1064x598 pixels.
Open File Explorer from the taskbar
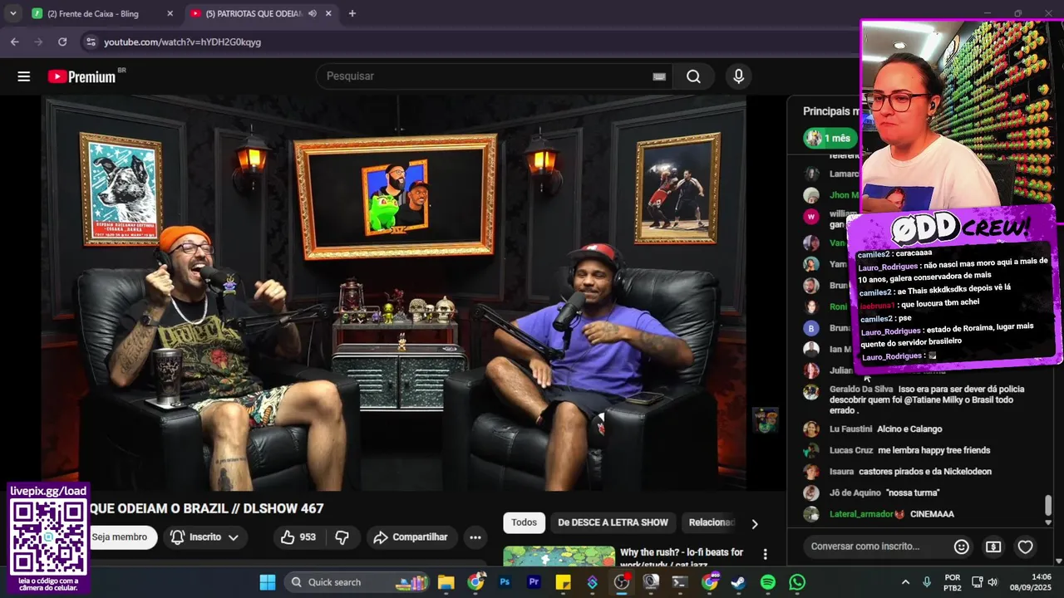[x=446, y=582]
